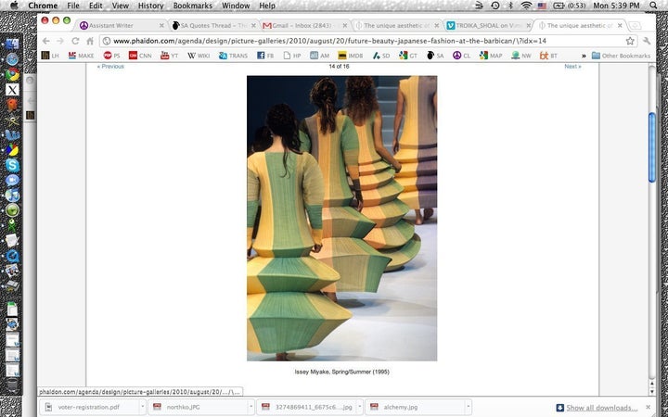Close the downloads bar
The height and width of the screenshot is (417, 668).
coord(649,407)
